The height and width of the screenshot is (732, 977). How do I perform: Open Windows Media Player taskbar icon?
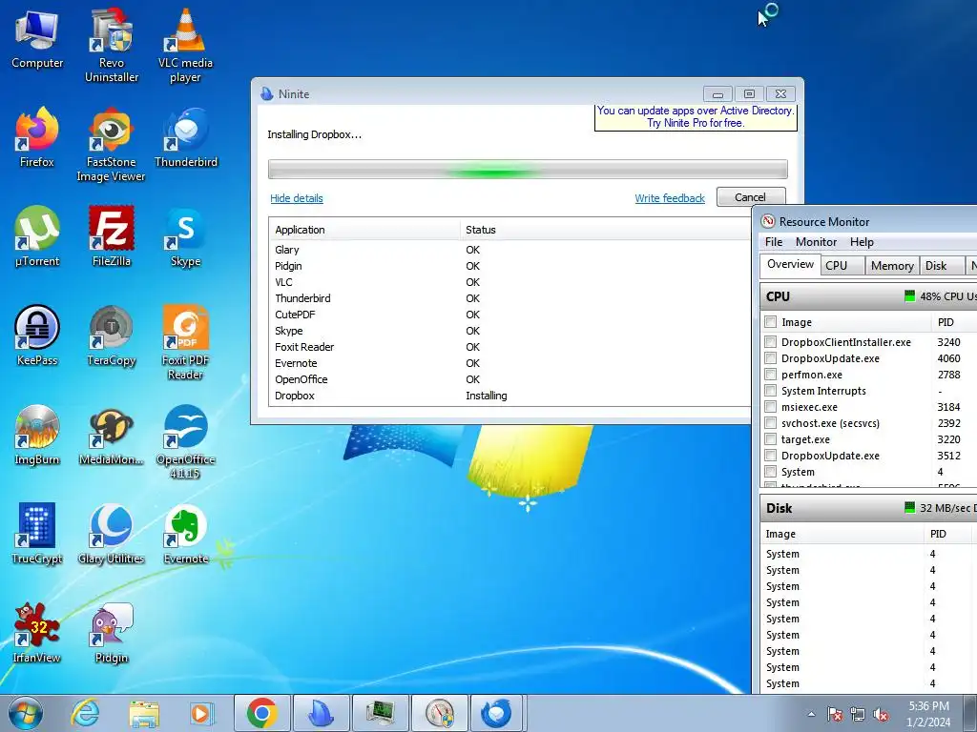tap(201, 713)
